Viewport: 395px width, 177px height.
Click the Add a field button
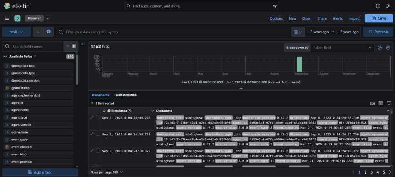pos(40,172)
